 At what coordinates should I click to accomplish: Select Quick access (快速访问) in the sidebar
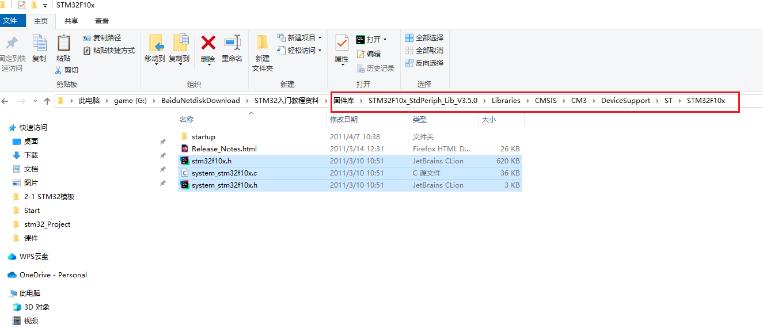(28, 128)
